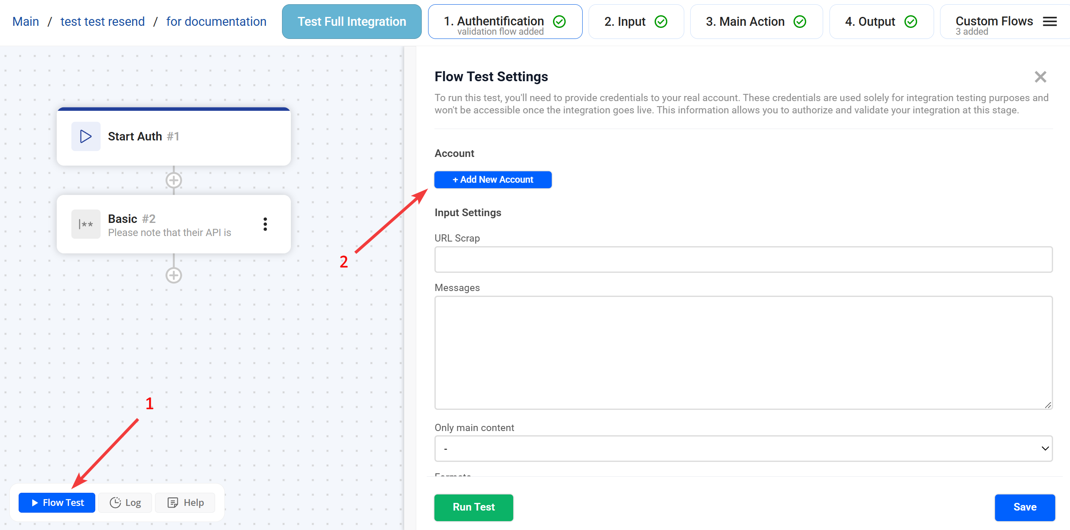Navigate to the Main breadcrumb link
The image size is (1070, 530).
[25, 22]
